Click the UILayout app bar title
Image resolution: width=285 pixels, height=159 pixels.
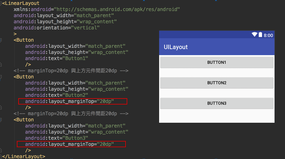click(x=176, y=47)
